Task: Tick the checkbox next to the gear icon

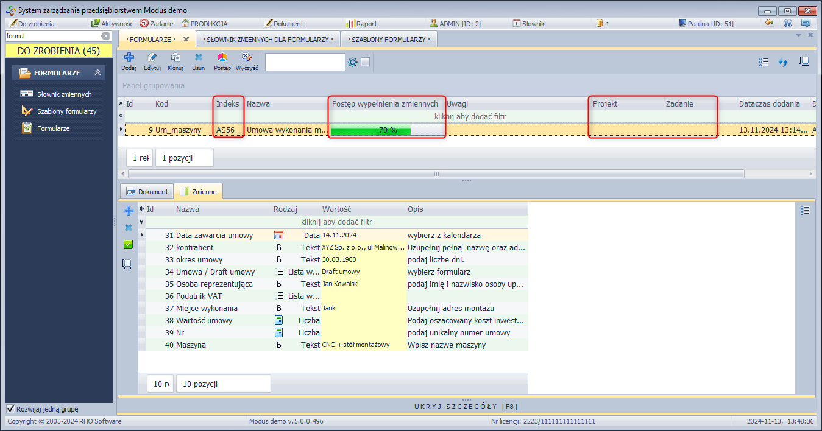Action: pos(365,62)
